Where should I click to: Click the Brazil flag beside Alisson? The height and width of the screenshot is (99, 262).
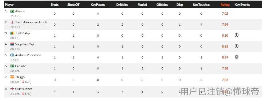click(12, 11)
